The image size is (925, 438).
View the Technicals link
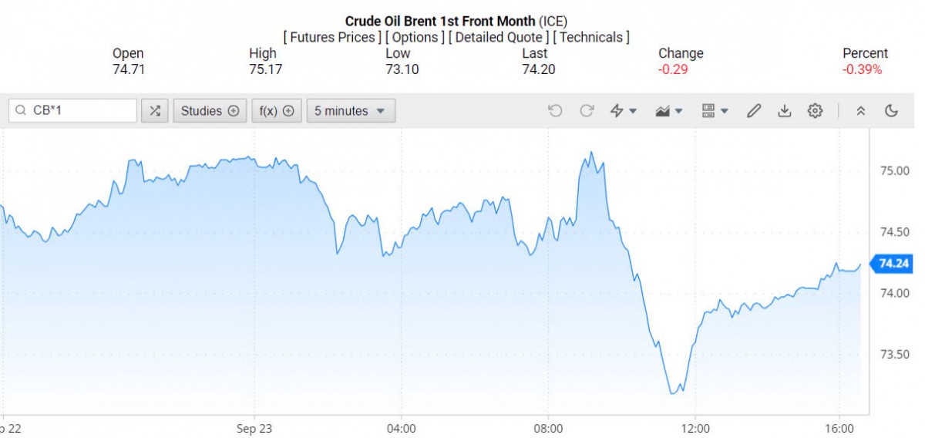[591, 37]
